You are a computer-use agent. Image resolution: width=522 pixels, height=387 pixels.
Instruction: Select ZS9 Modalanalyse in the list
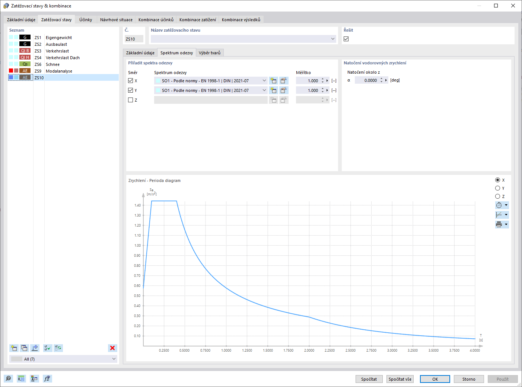click(x=63, y=71)
